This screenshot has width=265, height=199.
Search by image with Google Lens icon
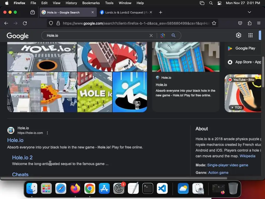[x=163, y=35]
